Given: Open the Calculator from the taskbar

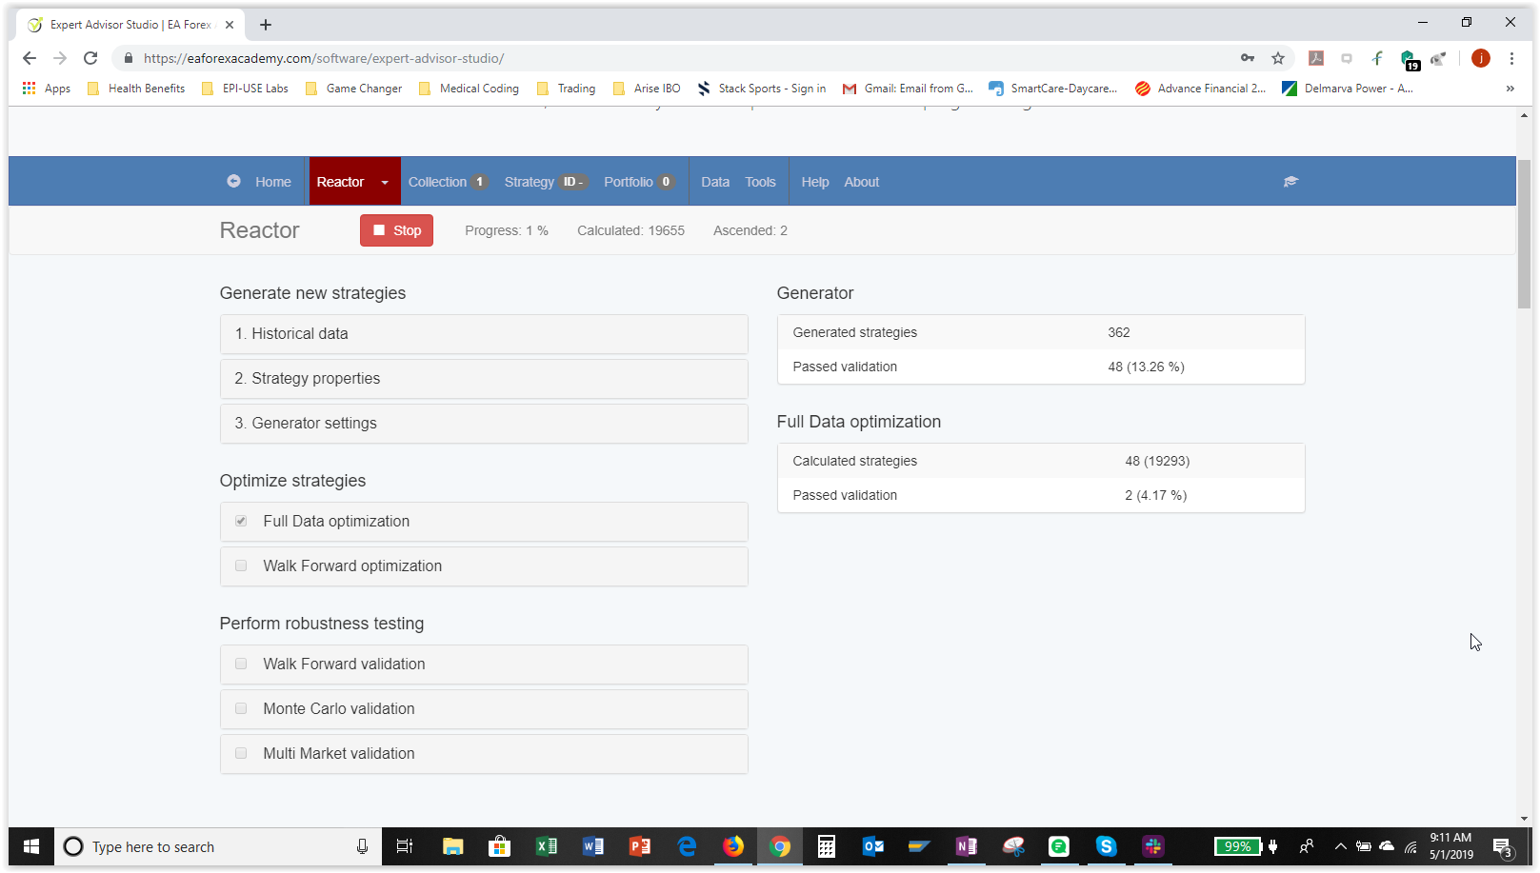Looking at the screenshot, I should click(827, 846).
